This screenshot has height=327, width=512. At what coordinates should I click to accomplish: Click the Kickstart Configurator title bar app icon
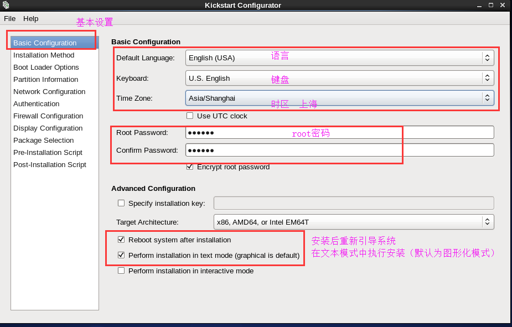point(6,5)
